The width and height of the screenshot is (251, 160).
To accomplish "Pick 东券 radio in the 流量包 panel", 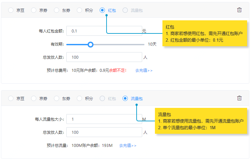I will click(57, 98).
